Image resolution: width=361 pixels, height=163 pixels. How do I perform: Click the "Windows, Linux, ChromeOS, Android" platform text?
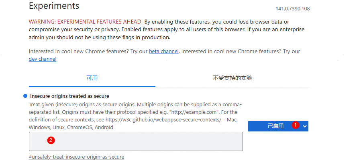(x=71, y=127)
